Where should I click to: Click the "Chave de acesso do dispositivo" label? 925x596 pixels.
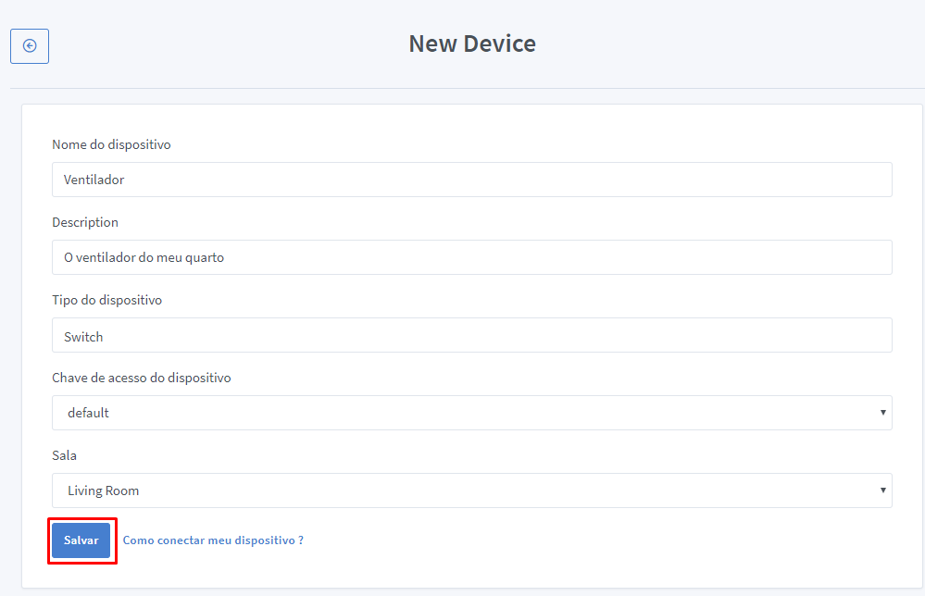click(x=142, y=378)
